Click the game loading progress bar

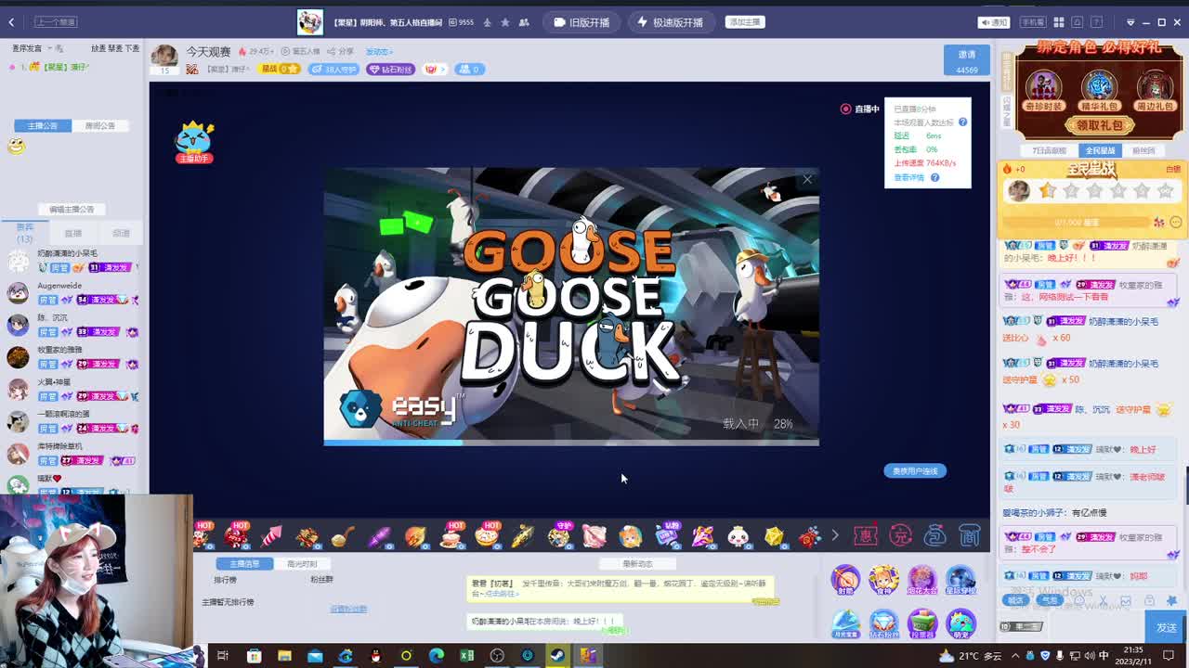point(570,443)
